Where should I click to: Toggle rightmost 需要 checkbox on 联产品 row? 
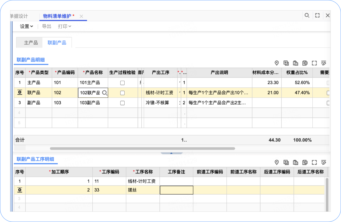click(x=328, y=93)
